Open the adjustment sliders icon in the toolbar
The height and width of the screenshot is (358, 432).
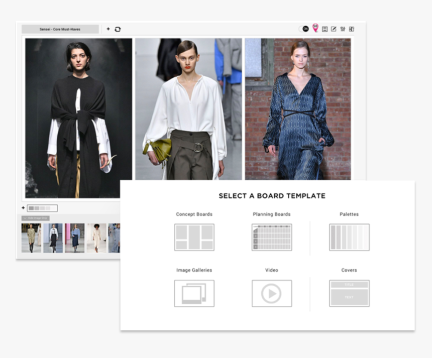[x=343, y=29]
